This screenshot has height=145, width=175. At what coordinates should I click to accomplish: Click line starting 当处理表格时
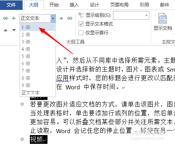[x=102, y=113]
